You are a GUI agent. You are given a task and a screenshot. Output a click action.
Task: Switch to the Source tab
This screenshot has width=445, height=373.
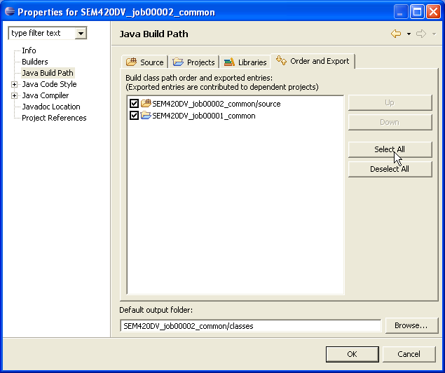coord(145,62)
